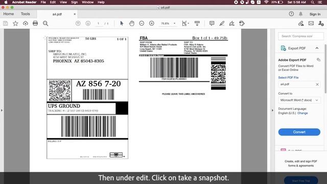Open notifications bell icon
Image resolution: width=327 pixels, height=184 pixels.
pyautogui.click(x=300, y=14)
